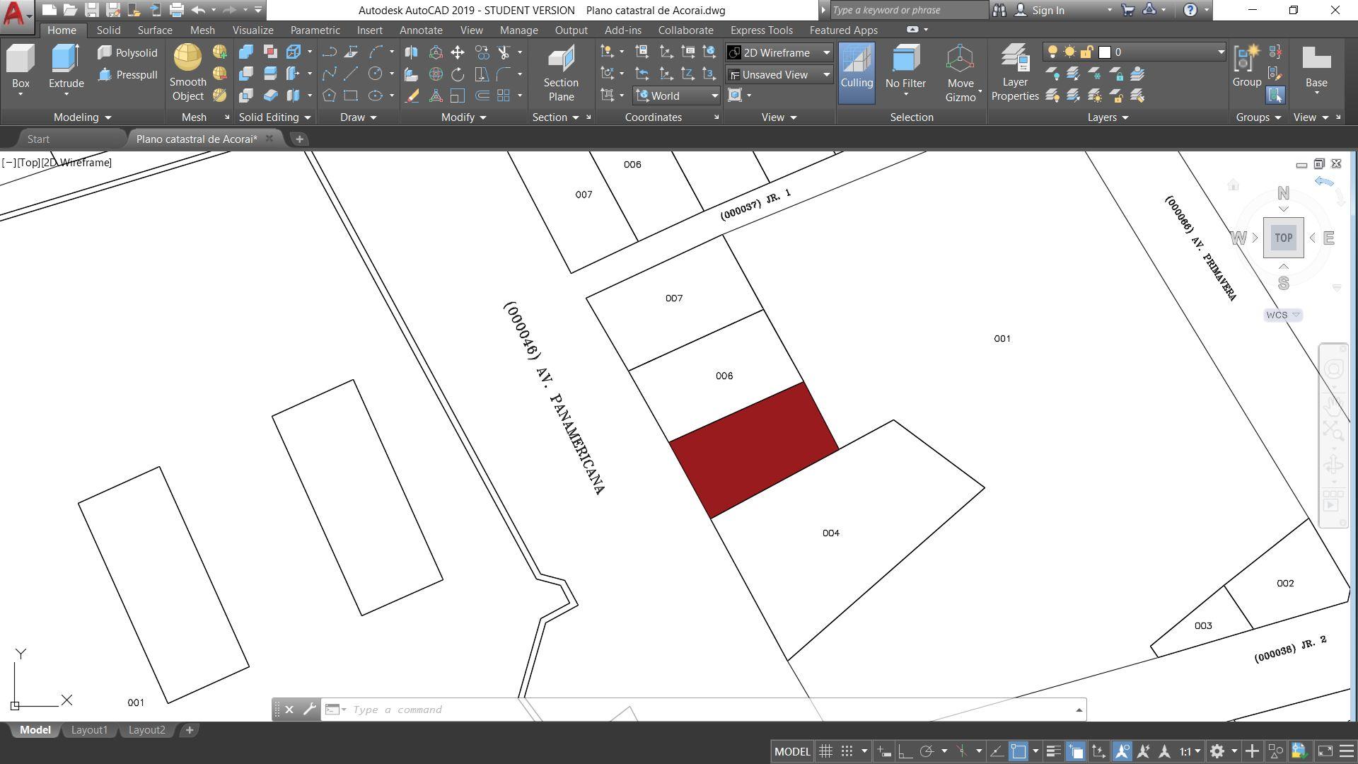Open the Section Plane tool
This screenshot has width=1358, height=764.
561,73
